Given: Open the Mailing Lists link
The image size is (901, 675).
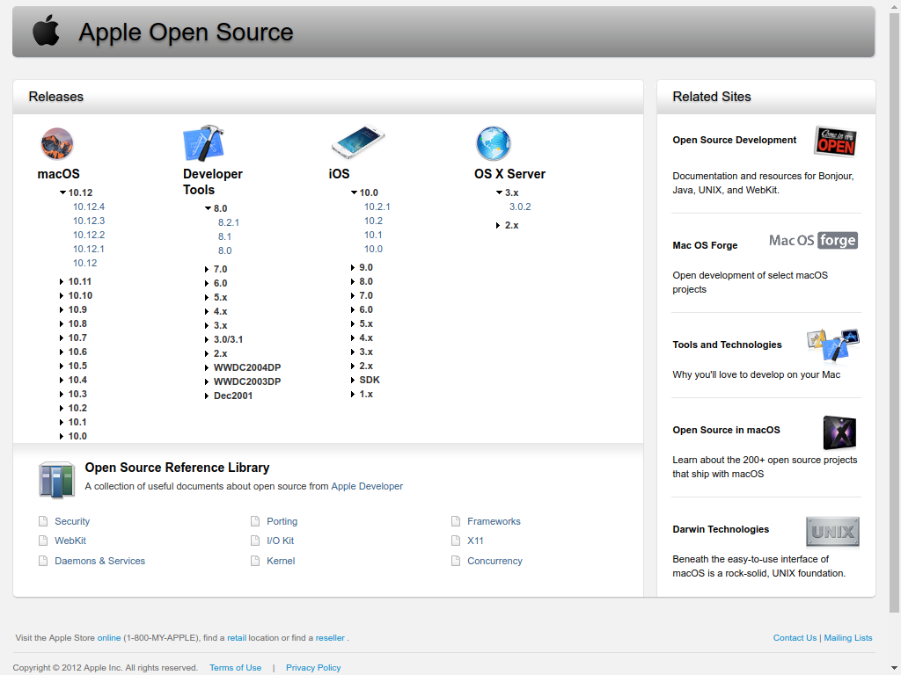Looking at the screenshot, I should [848, 638].
